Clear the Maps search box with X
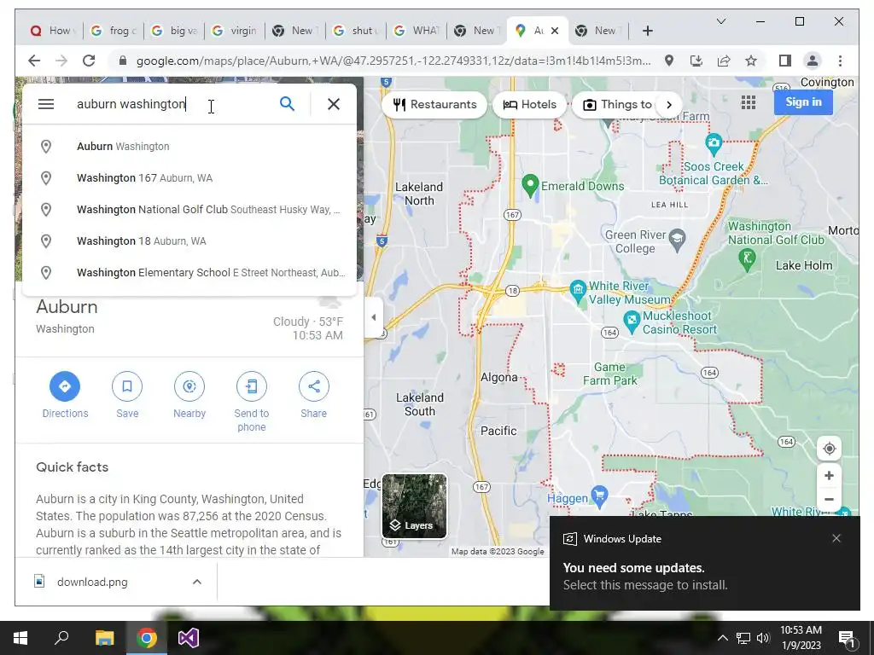Viewport: 874px width, 655px height. [x=334, y=104]
